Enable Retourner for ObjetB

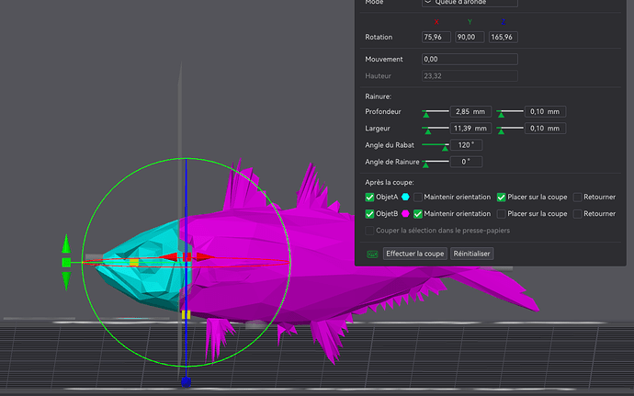tap(577, 213)
